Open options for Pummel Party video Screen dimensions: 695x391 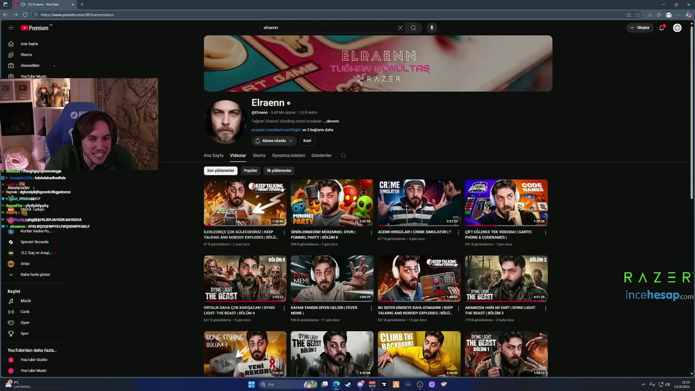point(371,232)
